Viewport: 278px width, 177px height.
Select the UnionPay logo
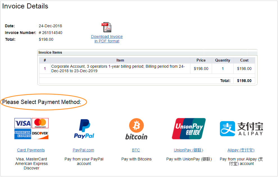[189, 129]
